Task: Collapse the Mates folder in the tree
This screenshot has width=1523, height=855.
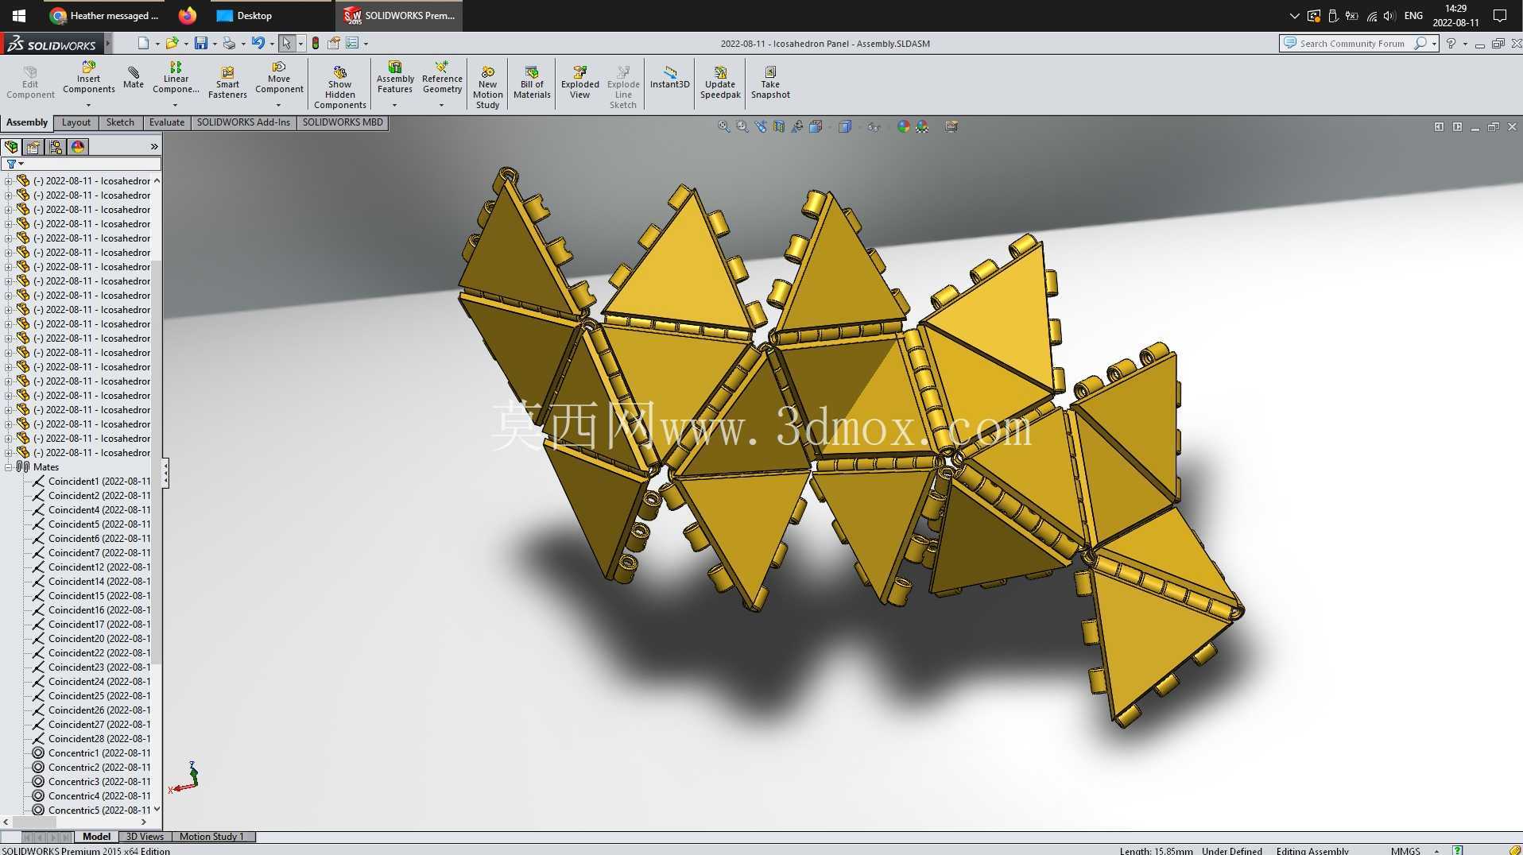Action: point(9,467)
